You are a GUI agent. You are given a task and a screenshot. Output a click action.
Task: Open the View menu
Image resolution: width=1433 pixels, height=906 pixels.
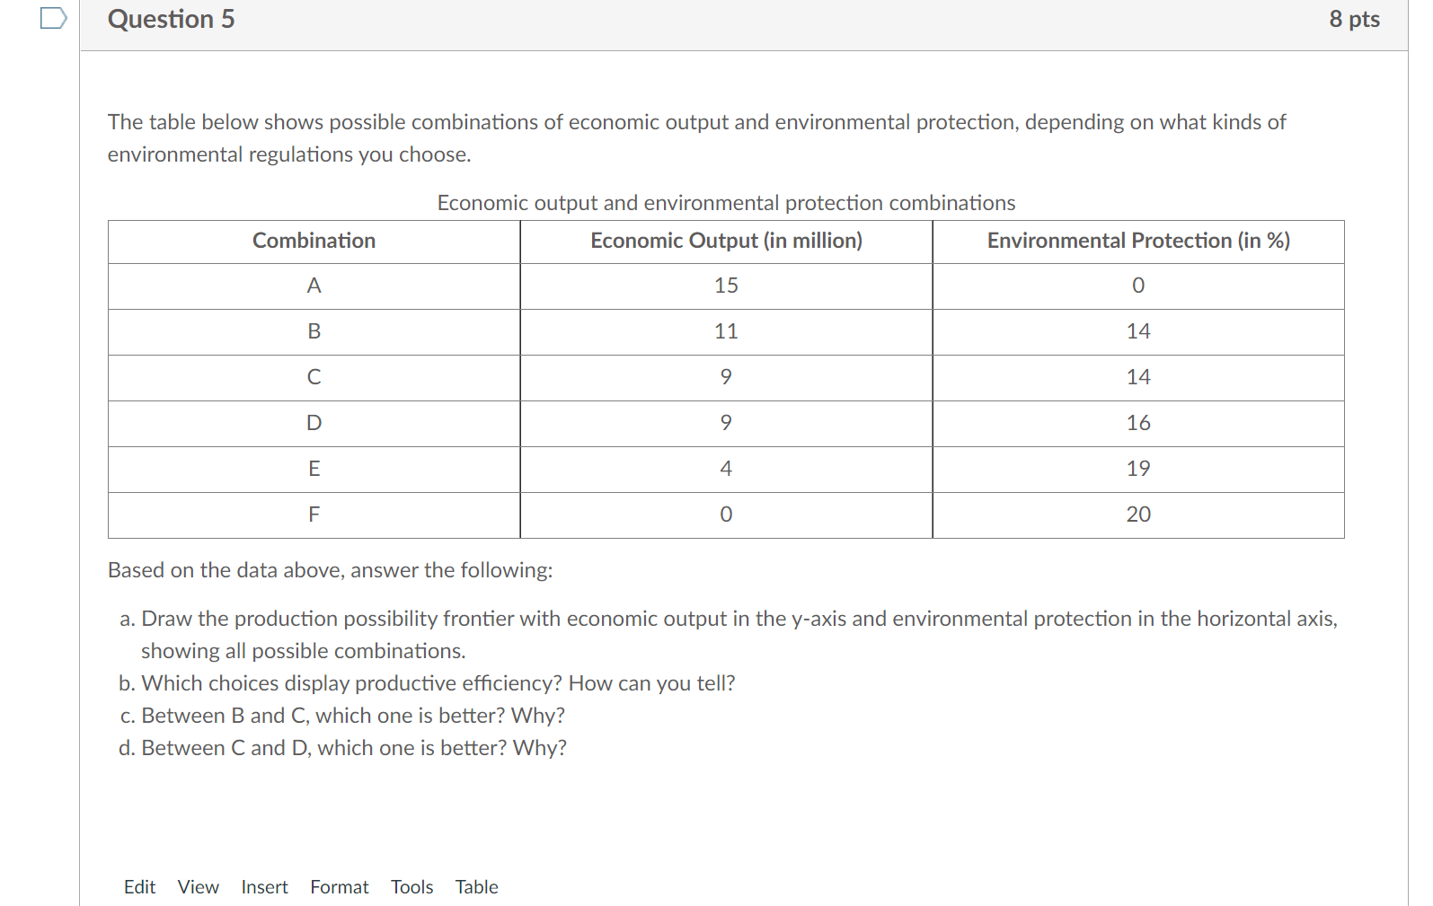click(x=198, y=886)
